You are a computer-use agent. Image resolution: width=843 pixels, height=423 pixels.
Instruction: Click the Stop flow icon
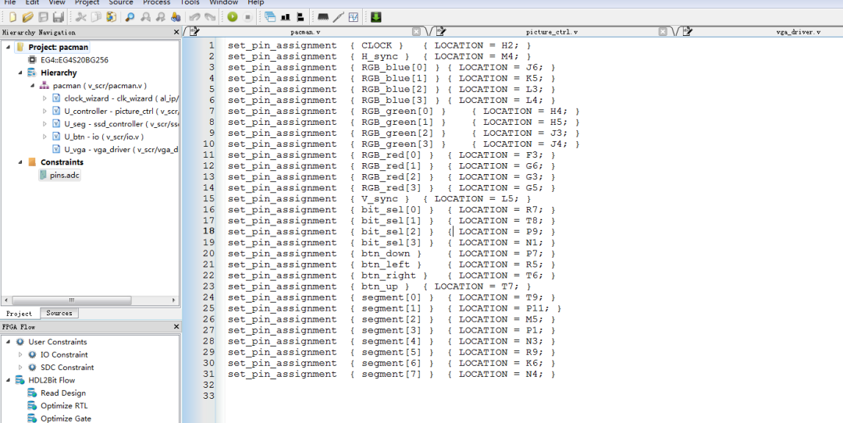(x=247, y=17)
